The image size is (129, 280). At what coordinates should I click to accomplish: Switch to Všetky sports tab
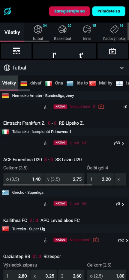12,32
